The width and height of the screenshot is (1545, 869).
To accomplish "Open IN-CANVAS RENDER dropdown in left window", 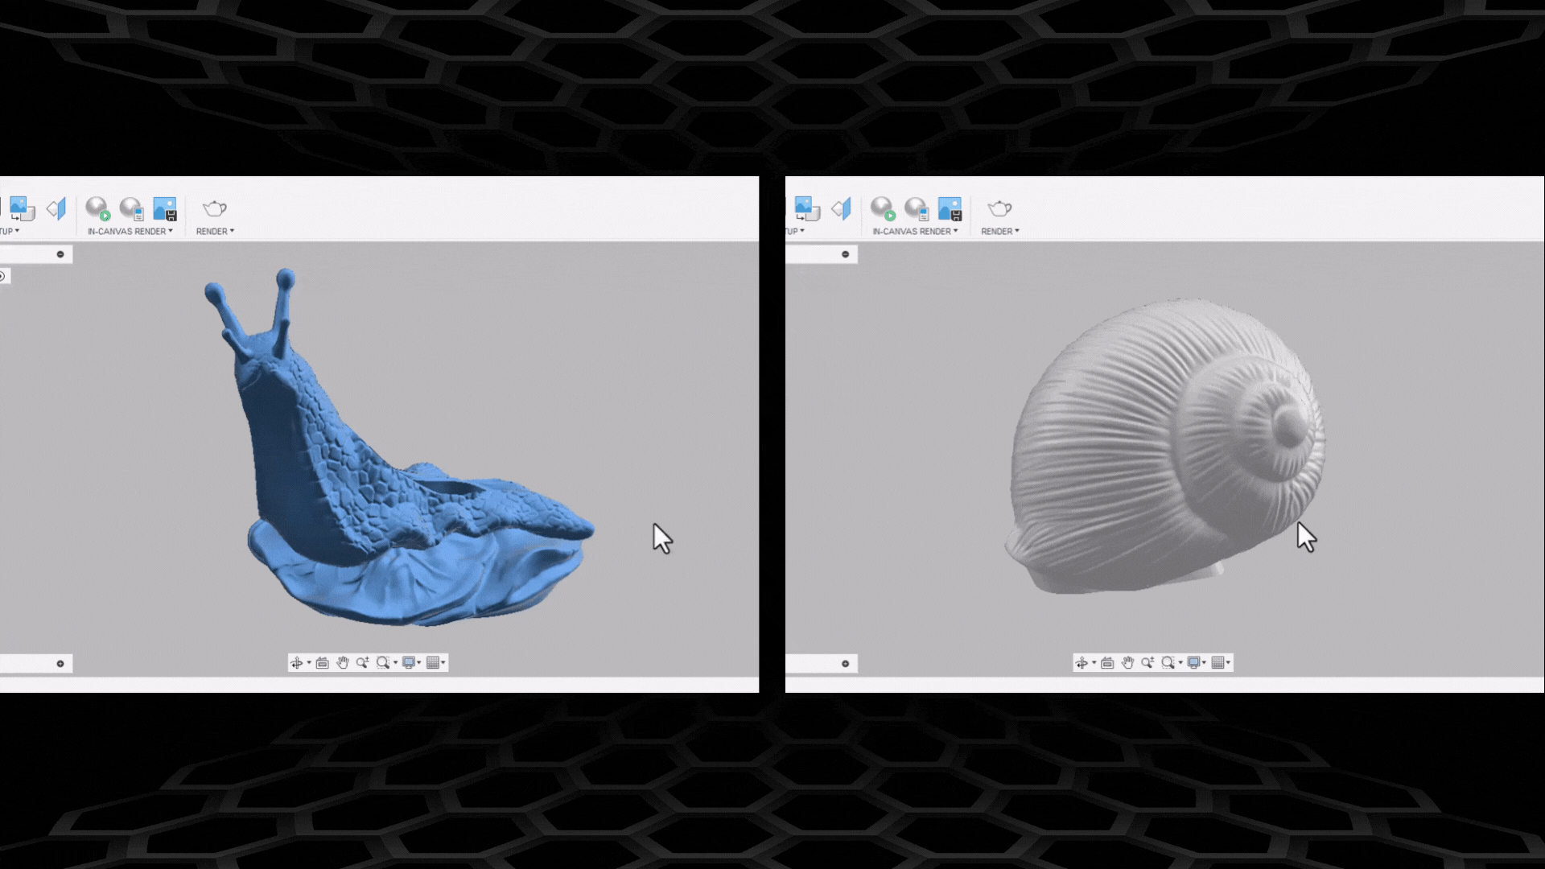I will (130, 232).
